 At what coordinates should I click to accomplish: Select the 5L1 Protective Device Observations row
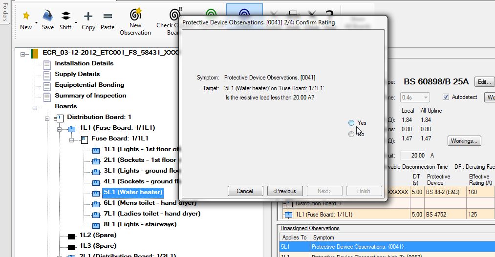[387, 247]
